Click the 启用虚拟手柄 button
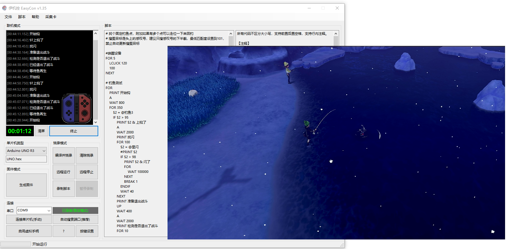This screenshot has height=249, width=510. click(29, 231)
